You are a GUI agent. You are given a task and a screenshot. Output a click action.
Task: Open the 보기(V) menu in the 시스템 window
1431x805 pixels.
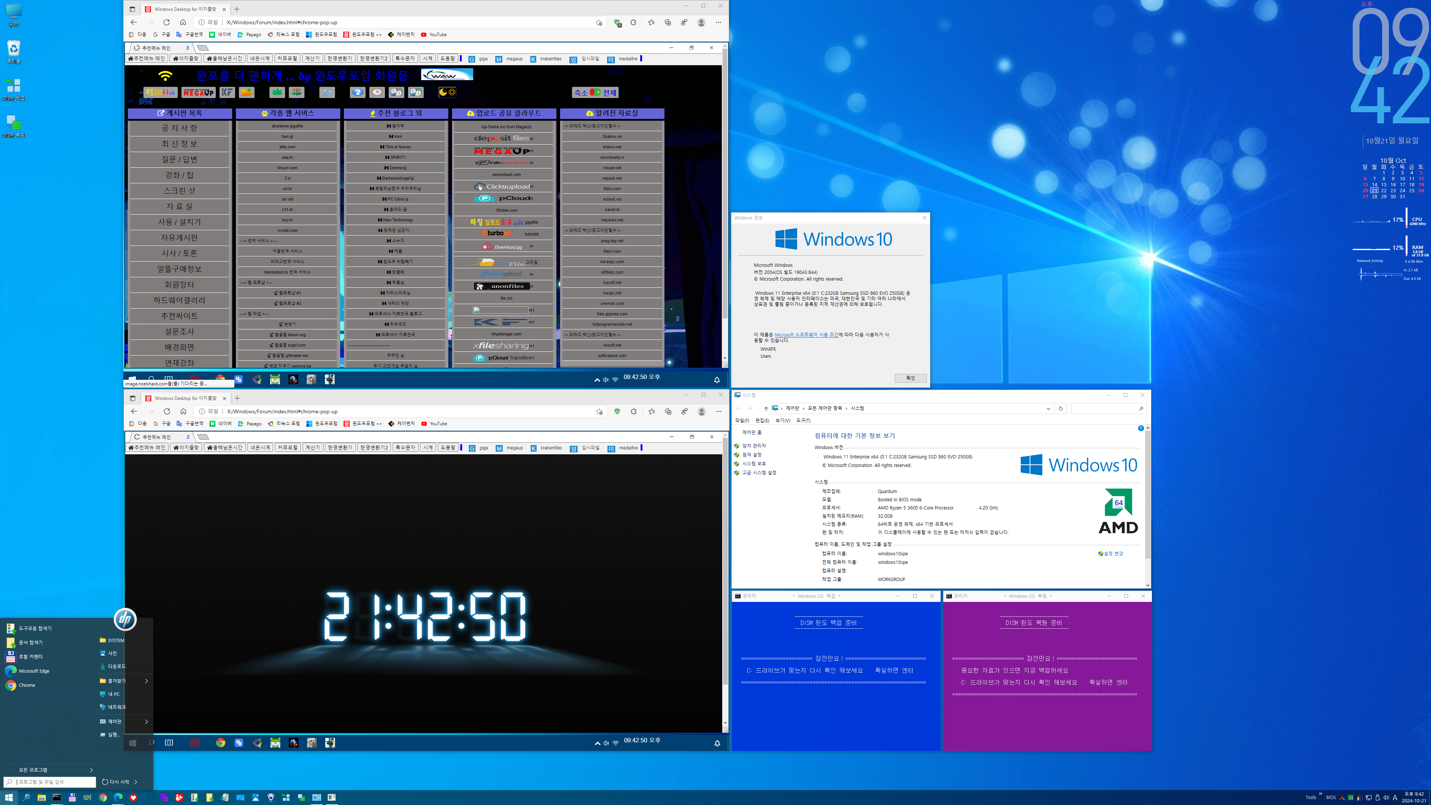click(783, 420)
